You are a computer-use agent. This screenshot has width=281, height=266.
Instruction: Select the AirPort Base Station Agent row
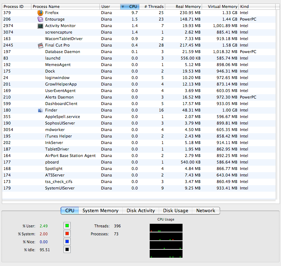pos(139,156)
